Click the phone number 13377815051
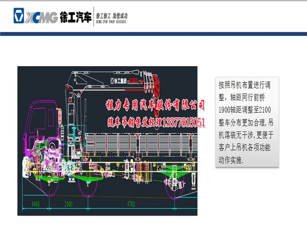The width and height of the screenshot is (307, 230). point(183,123)
